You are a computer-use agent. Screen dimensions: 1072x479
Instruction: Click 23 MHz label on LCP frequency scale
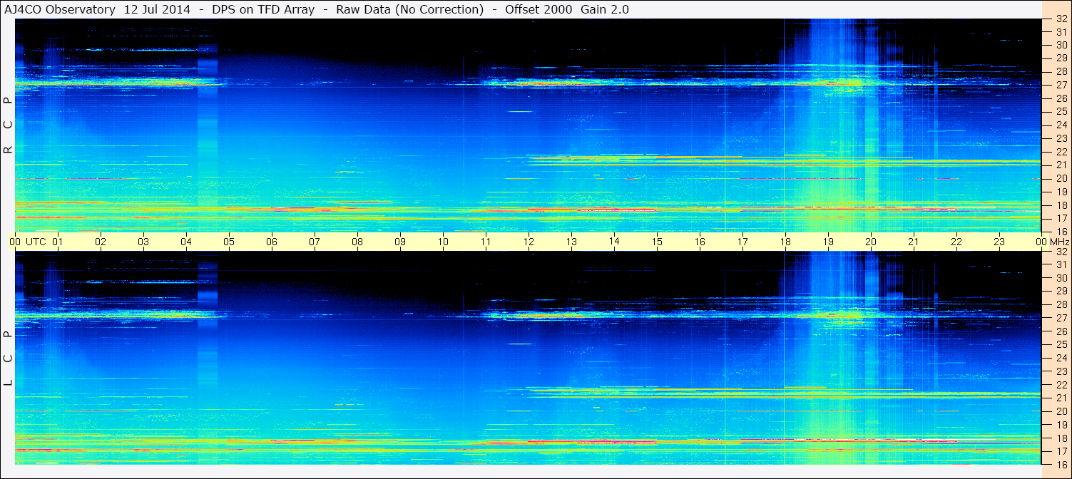tap(1061, 371)
